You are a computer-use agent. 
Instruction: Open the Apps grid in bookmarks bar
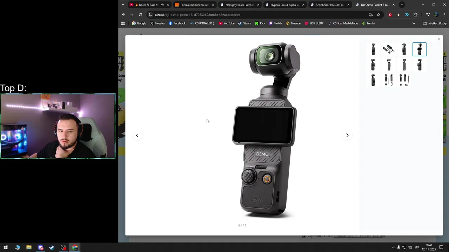(x=123, y=23)
